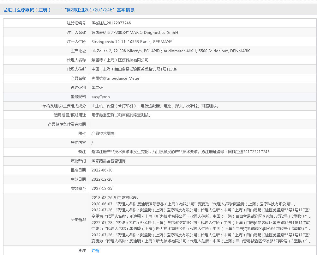The width and height of the screenshot is (317, 255).
Task: Click the 2018-03-26 见变更对比表 change entry
Action: click(115, 198)
